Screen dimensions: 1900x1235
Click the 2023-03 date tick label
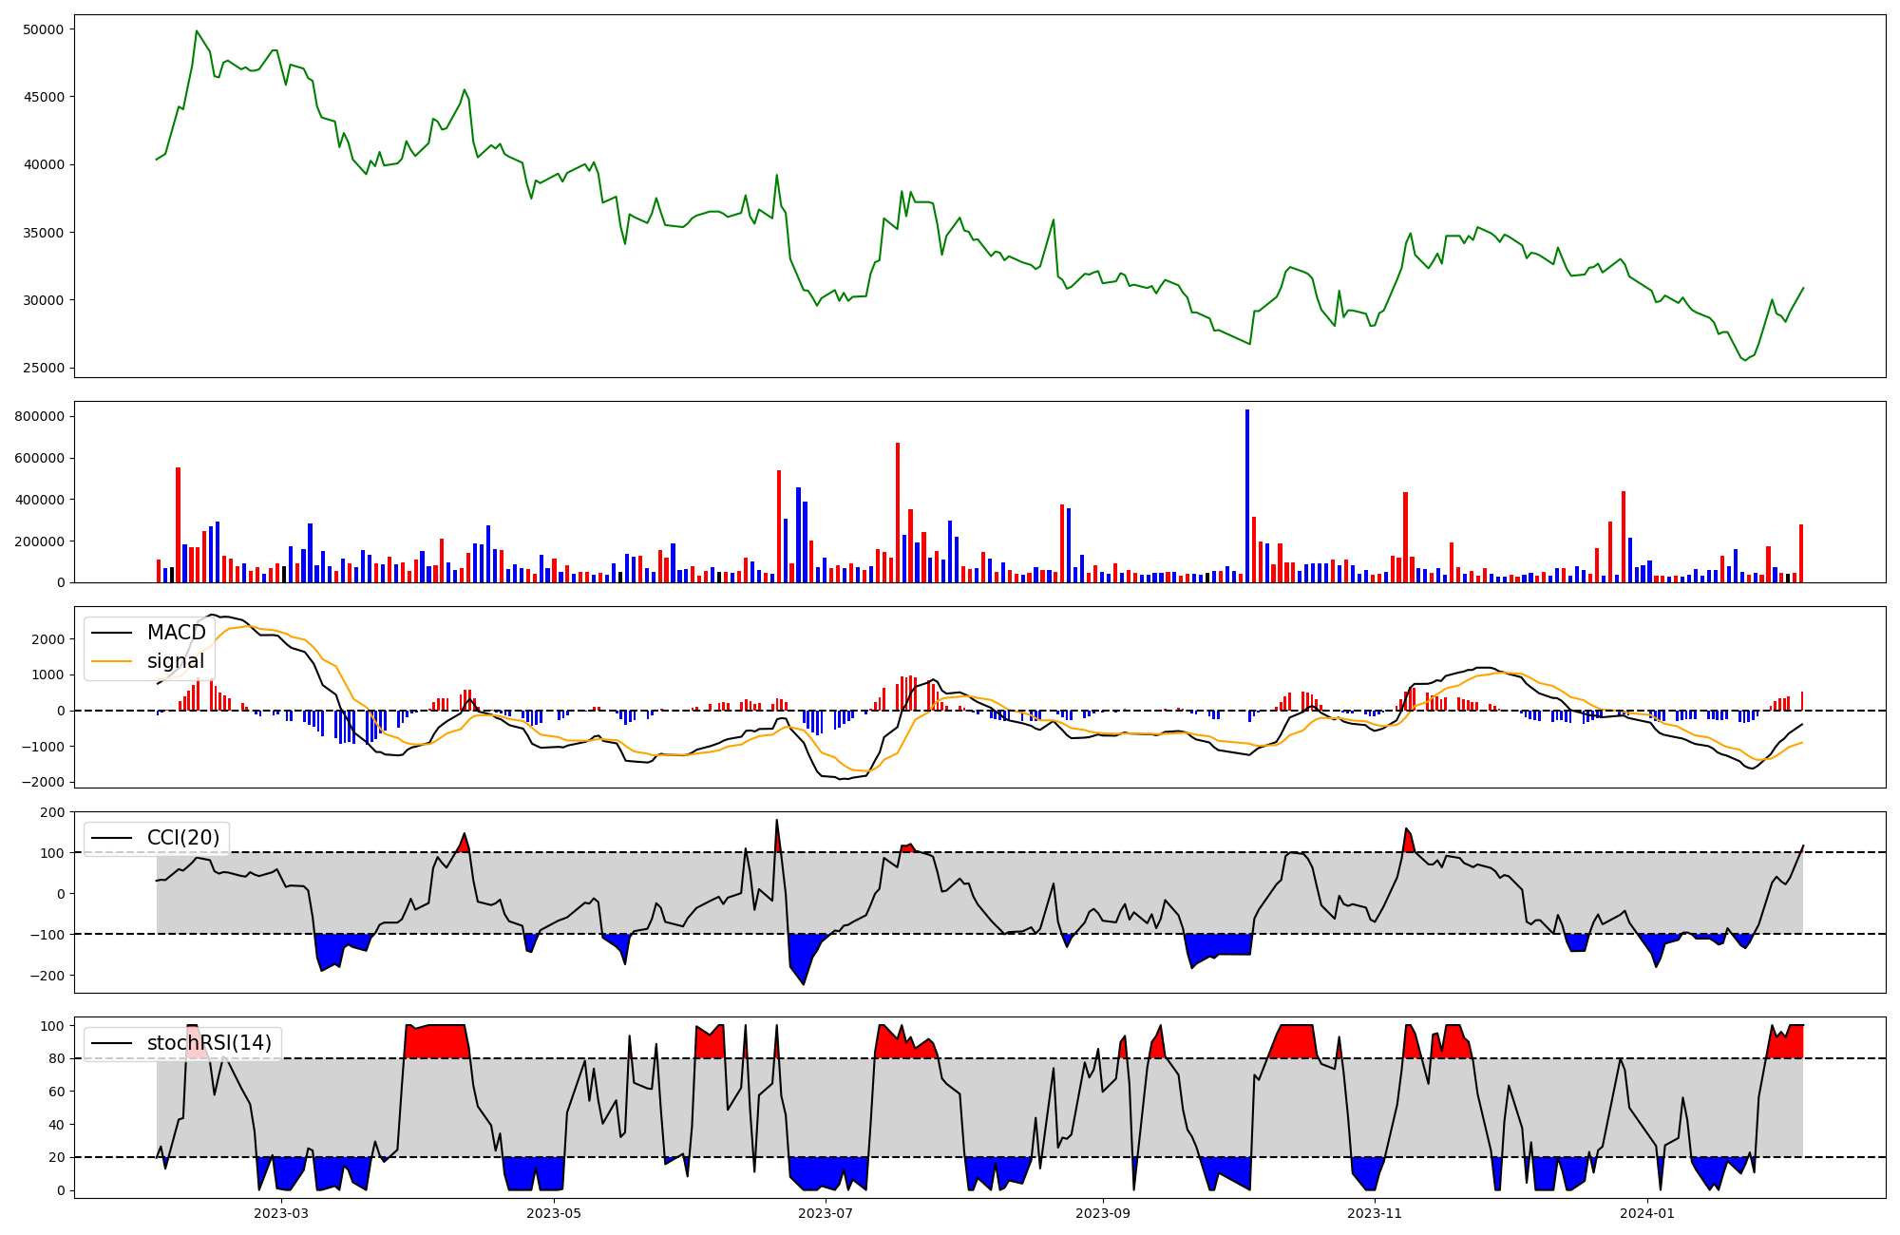pos(281,1213)
